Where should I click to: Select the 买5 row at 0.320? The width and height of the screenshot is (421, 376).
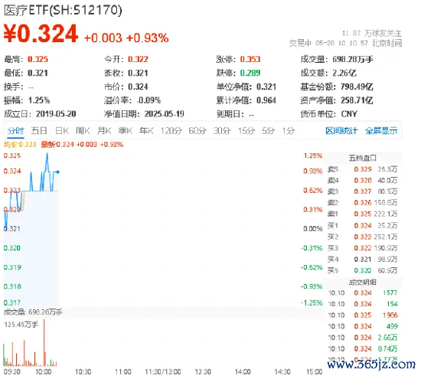tap(362, 270)
